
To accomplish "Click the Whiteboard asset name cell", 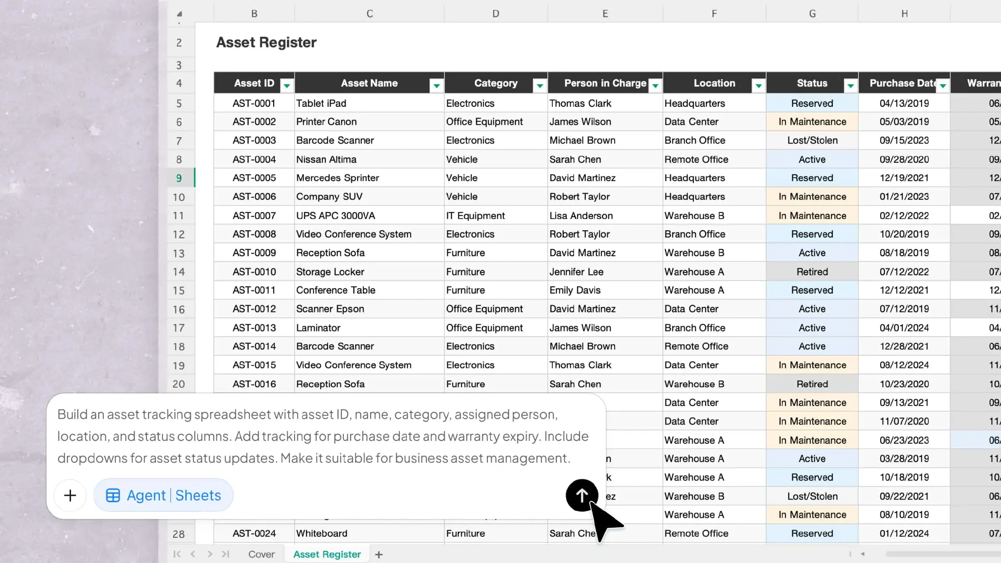I will 369,533.
